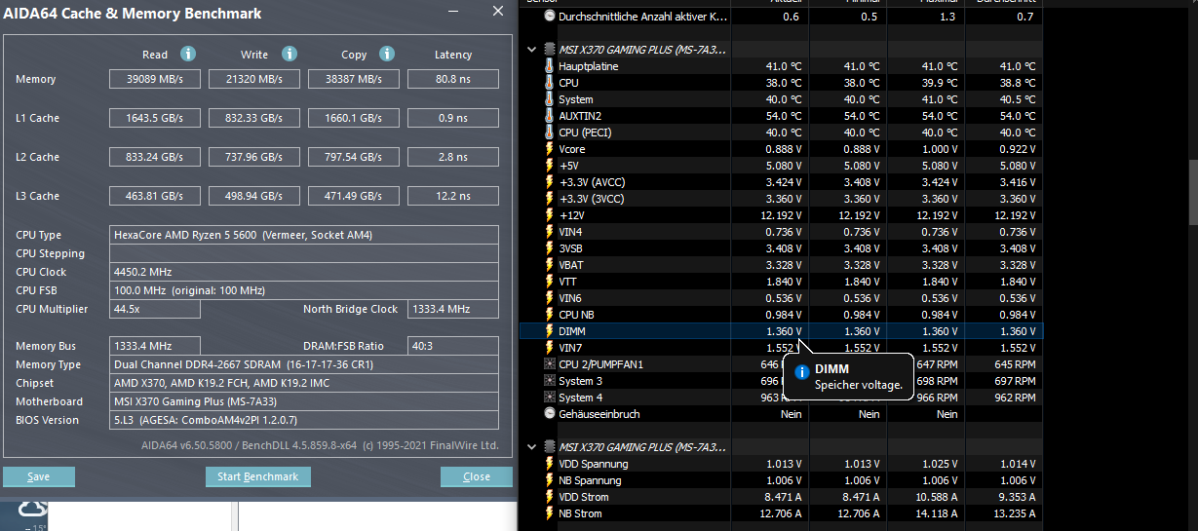Viewport: 1198px width, 531px height.
Task: Click the fan icon beside System 3
Action: (x=549, y=381)
